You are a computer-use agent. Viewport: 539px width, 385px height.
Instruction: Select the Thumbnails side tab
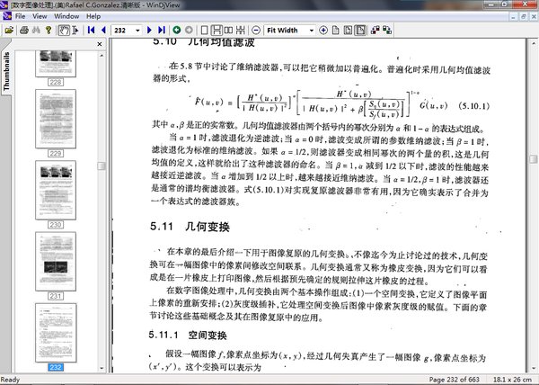pos(6,74)
